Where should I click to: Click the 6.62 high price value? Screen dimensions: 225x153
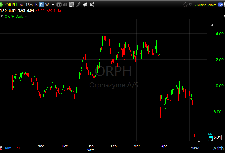click(12, 11)
